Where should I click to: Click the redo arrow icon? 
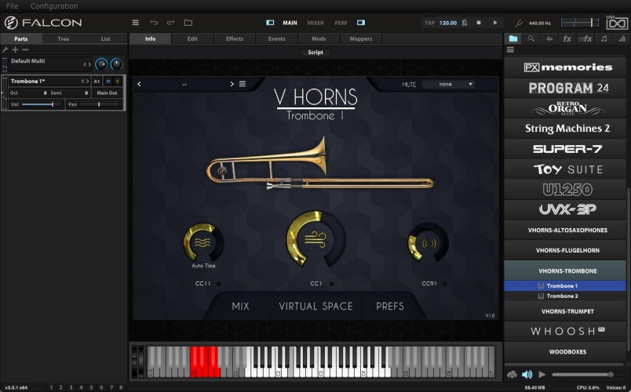(170, 23)
